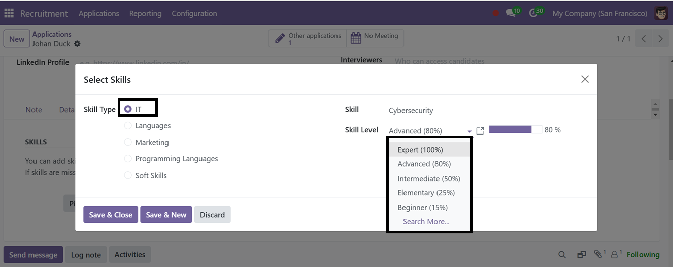Open the No Meeting stat button

pyautogui.click(x=375, y=39)
